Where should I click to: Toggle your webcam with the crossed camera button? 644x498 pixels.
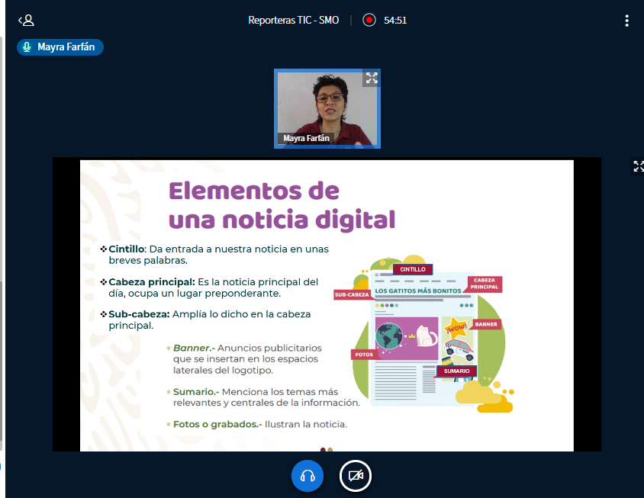[355, 476]
